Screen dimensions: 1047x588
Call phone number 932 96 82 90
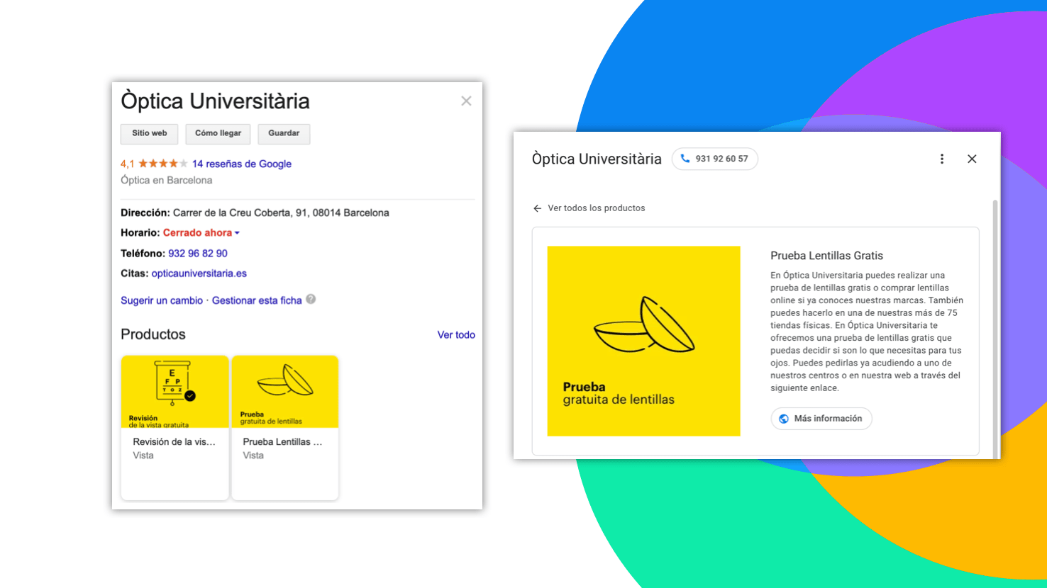(198, 254)
